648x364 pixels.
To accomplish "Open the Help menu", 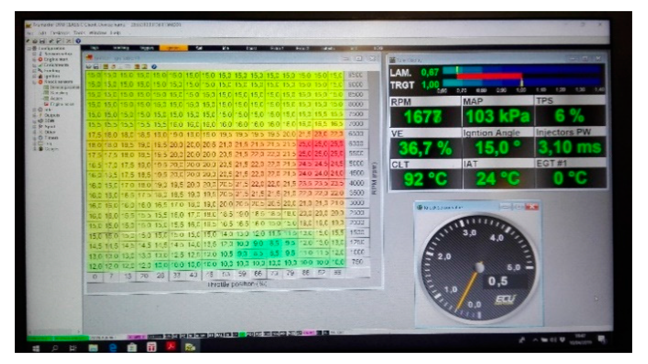I will [x=115, y=33].
